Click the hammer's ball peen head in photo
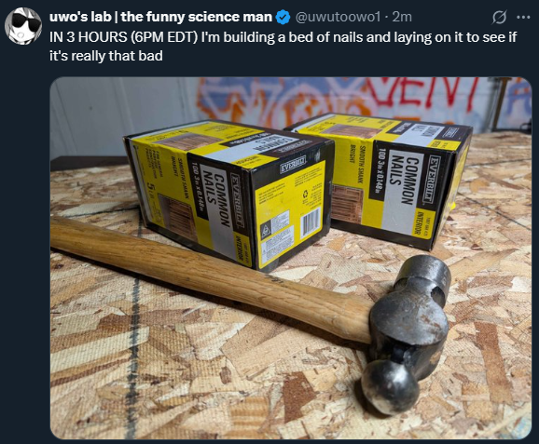Viewport: 539px width, 444px height. click(x=390, y=387)
